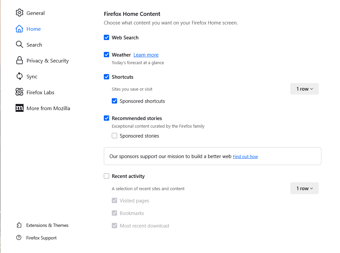Click the Firefox Support question mark icon
The image size is (340, 253).
coord(19,238)
